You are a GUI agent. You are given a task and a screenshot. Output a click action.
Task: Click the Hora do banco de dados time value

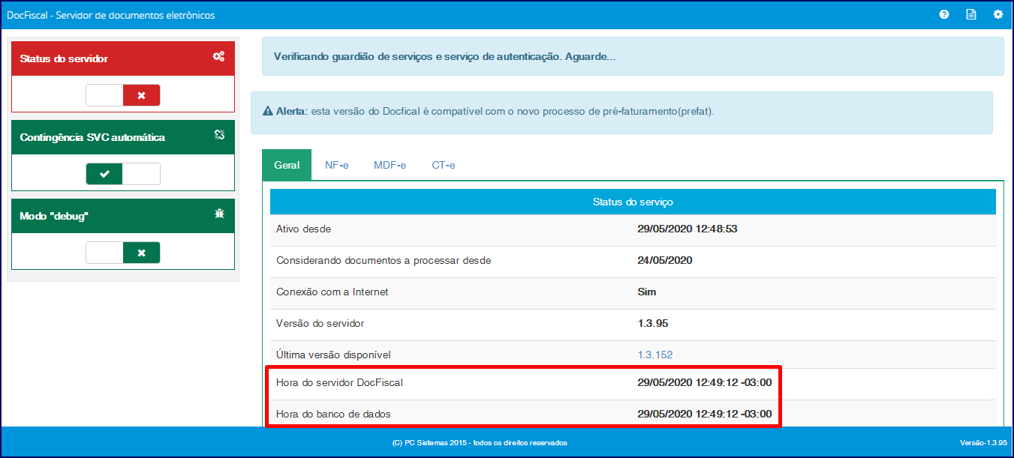pyautogui.click(x=705, y=414)
